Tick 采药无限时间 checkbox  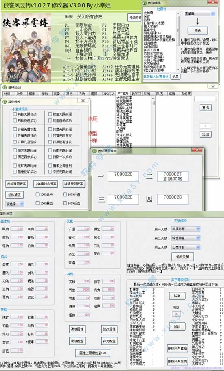(50, 172)
